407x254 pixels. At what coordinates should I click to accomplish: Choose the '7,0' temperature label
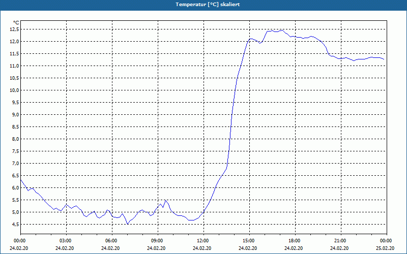coord(15,163)
